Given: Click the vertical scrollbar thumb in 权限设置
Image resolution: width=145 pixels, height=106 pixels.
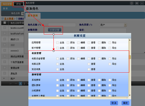Looking at the screenshot, I should pyautogui.click(x=130, y=57).
